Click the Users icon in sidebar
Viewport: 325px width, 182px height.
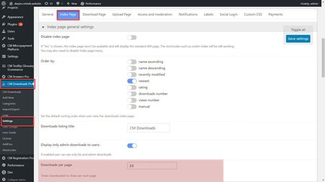pos(4,31)
